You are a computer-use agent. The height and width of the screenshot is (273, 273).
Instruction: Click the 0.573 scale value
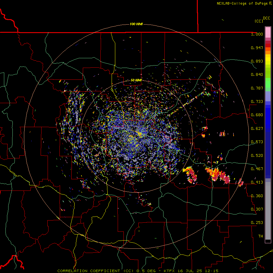coord(257,142)
